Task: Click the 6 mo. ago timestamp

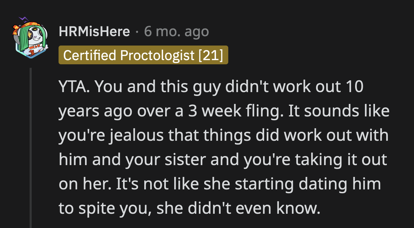Action: pos(176,31)
